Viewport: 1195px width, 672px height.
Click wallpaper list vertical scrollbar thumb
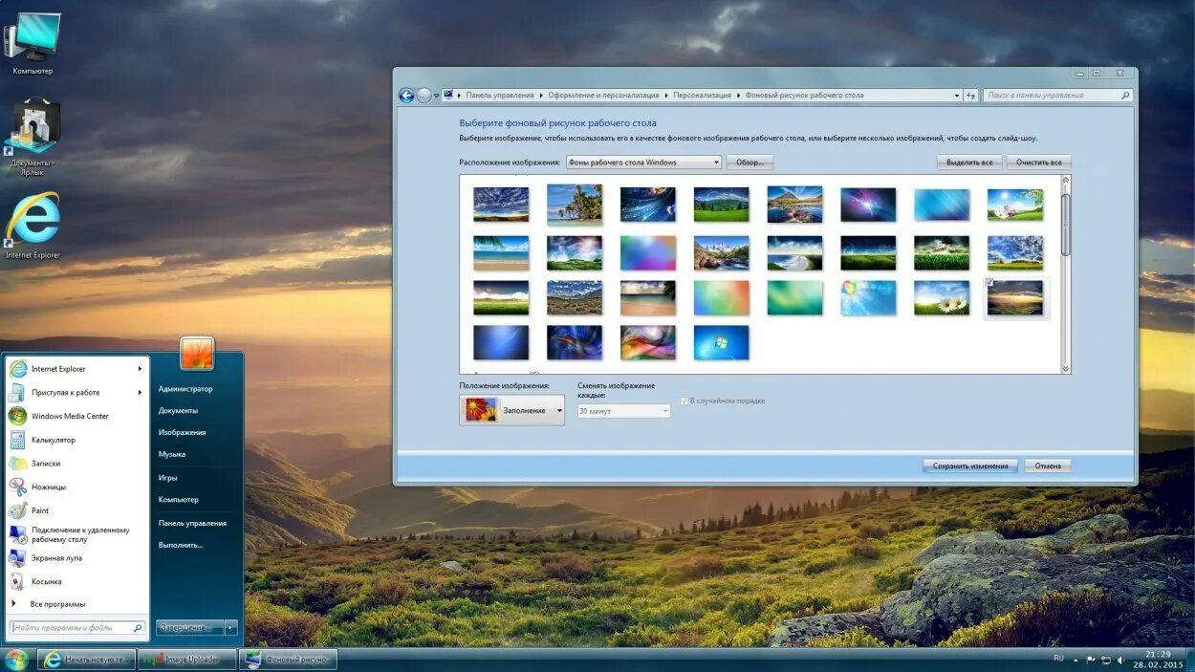[1066, 225]
